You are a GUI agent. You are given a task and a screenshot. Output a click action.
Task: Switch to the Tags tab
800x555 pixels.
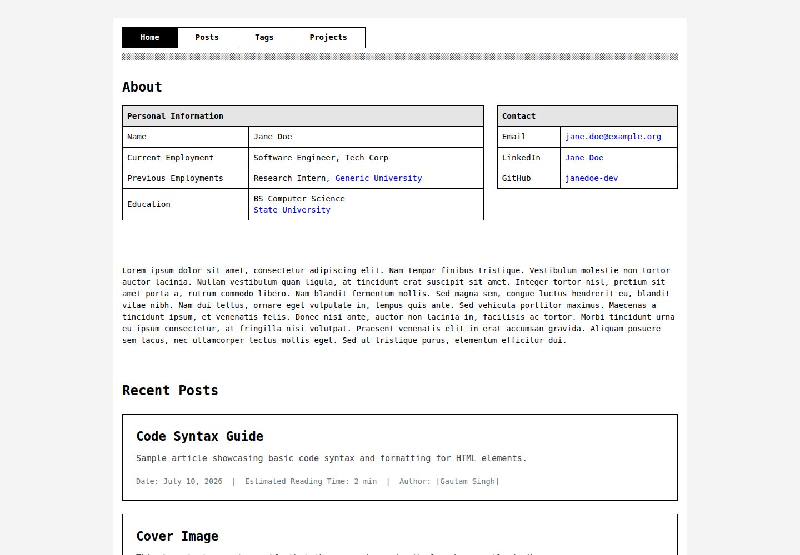point(264,38)
